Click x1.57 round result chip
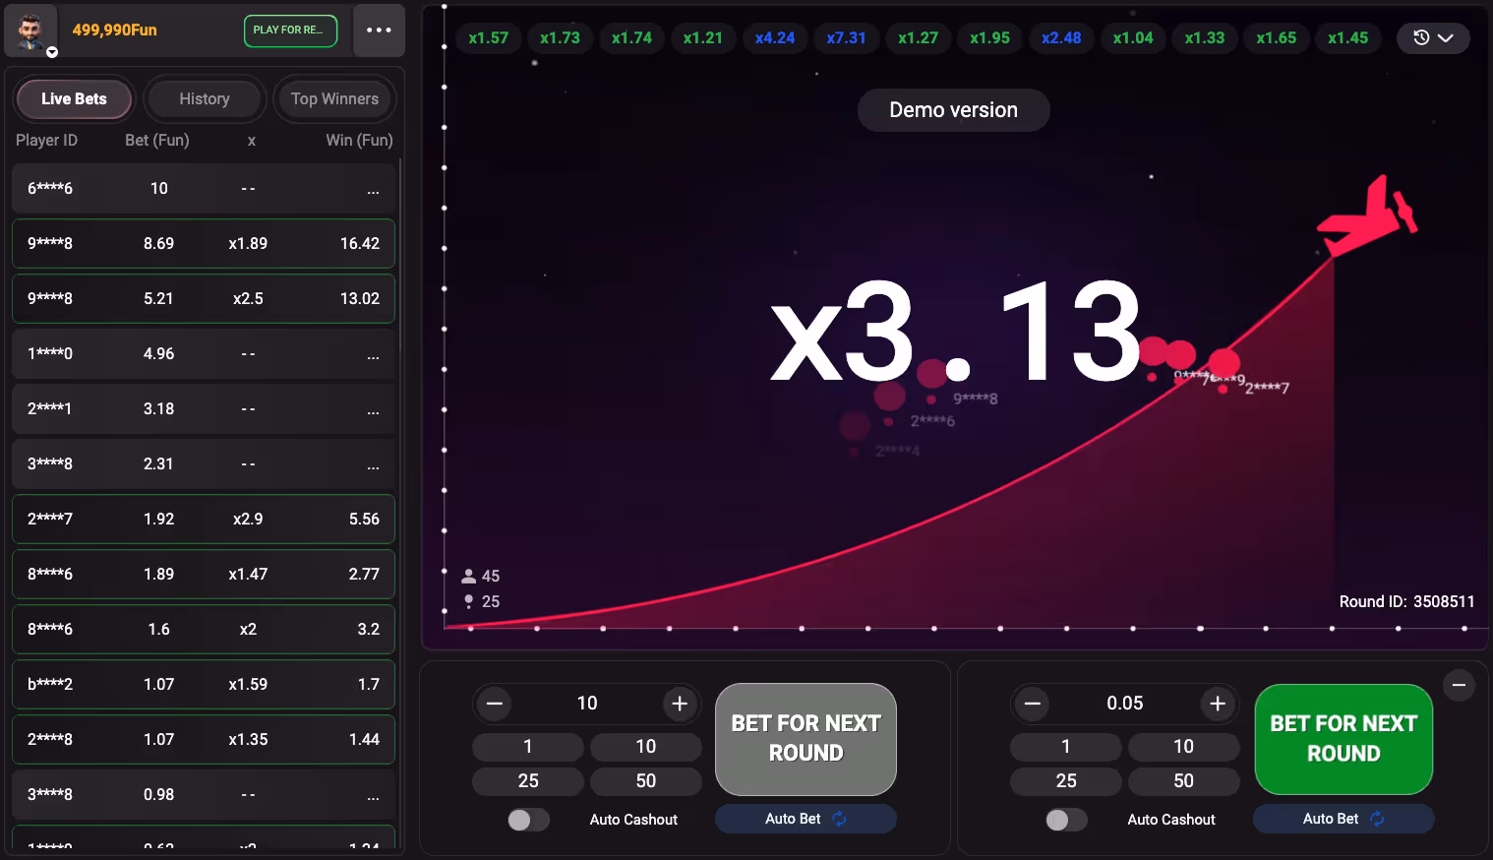This screenshot has width=1493, height=860. click(489, 38)
